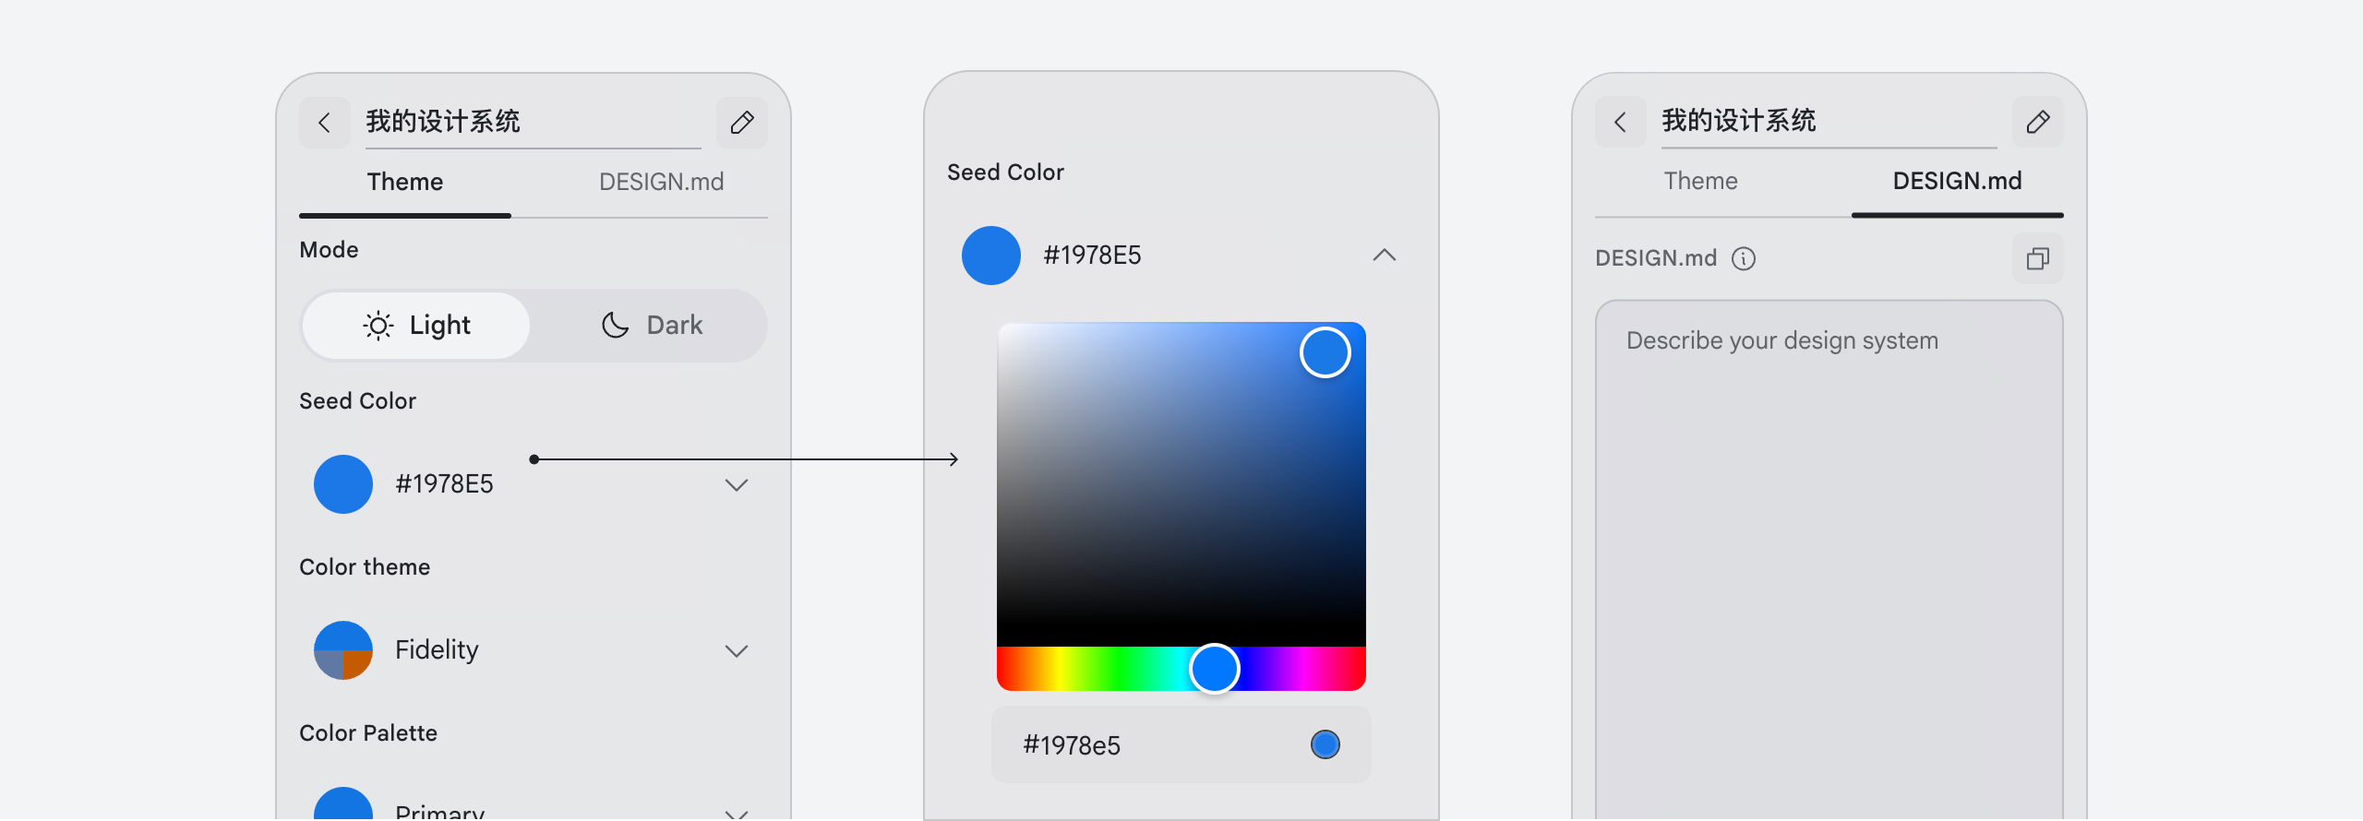Click the Fidelity theme color swatch
Screen dimensions: 2363x821
point(343,650)
